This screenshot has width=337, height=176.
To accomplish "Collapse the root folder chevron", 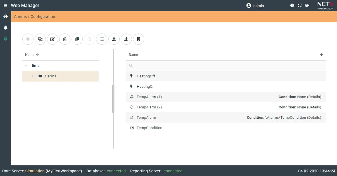I will (26, 66).
